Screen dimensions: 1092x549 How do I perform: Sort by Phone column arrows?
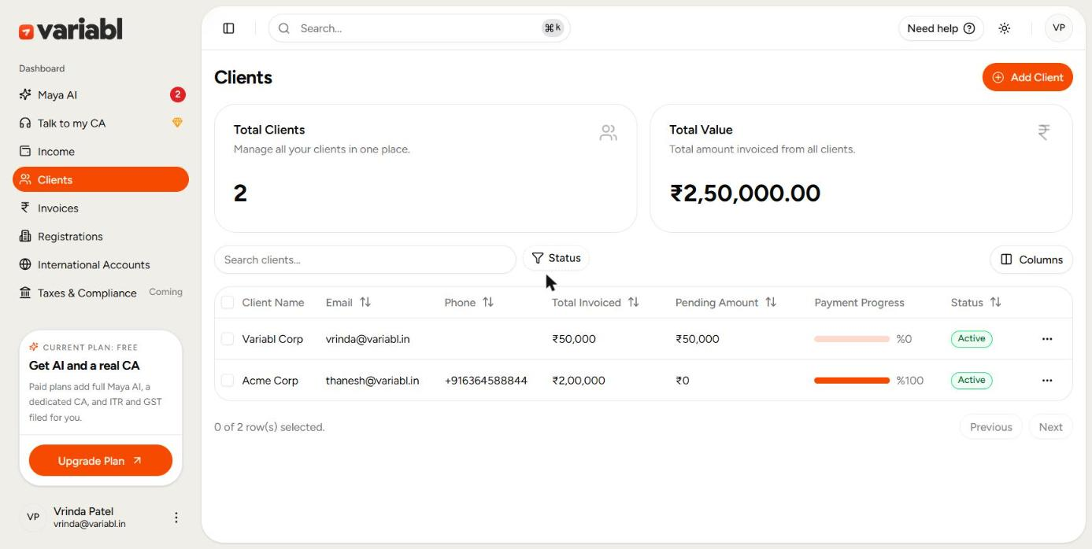[x=488, y=302]
